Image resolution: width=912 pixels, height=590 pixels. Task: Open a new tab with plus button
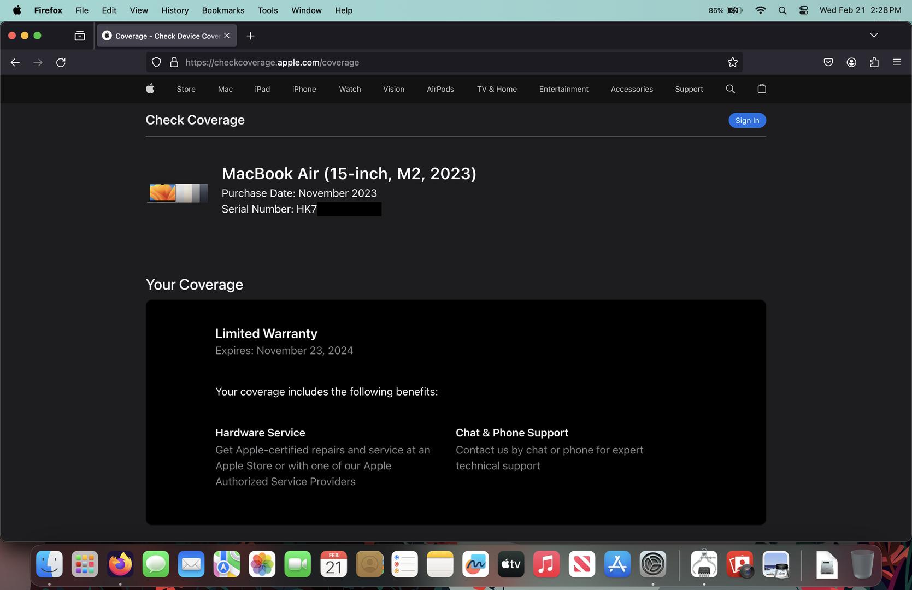[250, 36]
